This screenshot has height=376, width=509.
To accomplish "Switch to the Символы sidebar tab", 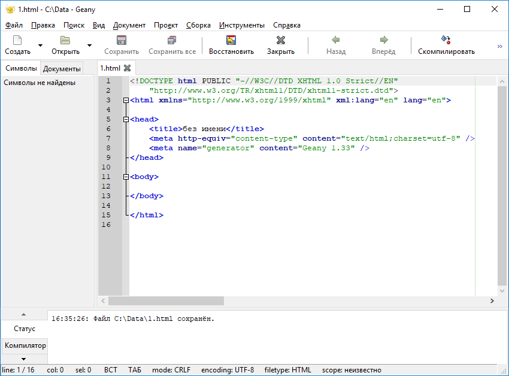I will (x=21, y=68).
